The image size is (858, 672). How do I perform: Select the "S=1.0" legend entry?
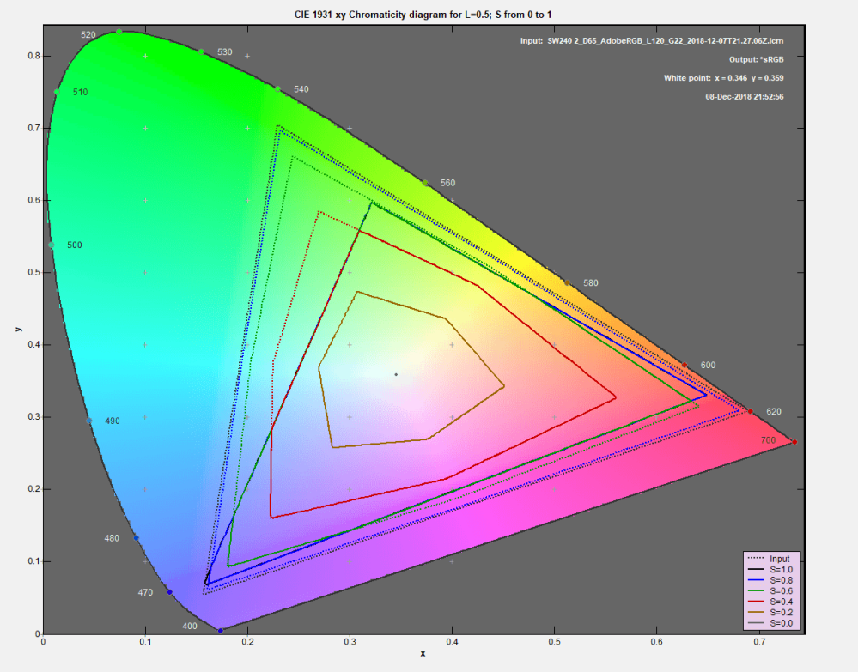point(770,570)
